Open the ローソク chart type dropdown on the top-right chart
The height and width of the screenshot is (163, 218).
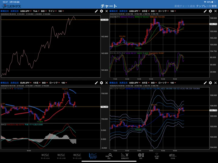pyautogui.click(x=163, y=11)
